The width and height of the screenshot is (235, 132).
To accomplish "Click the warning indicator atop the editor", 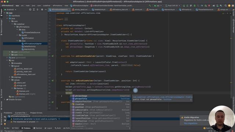I will 223,13.
